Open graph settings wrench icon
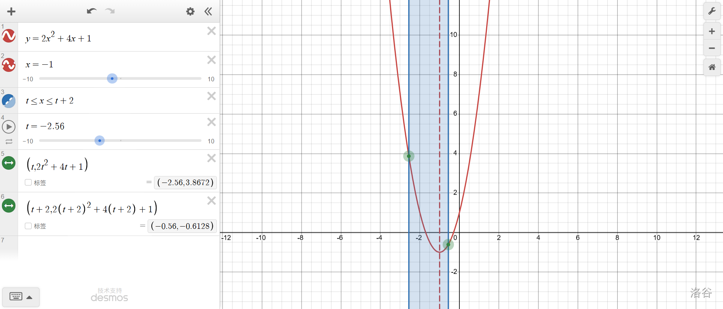The image size is (723, 309). click(712, 11)
